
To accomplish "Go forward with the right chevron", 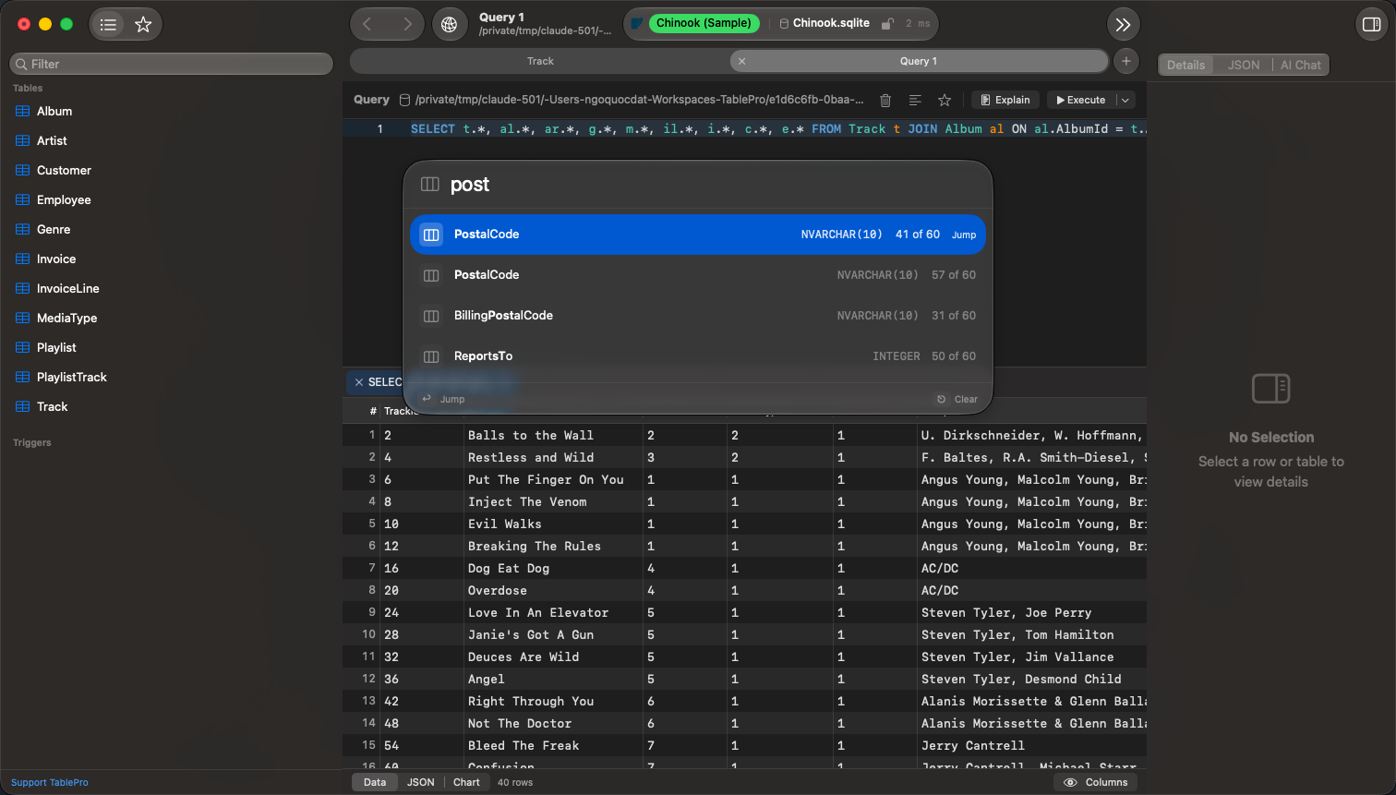I will [407, 25].
